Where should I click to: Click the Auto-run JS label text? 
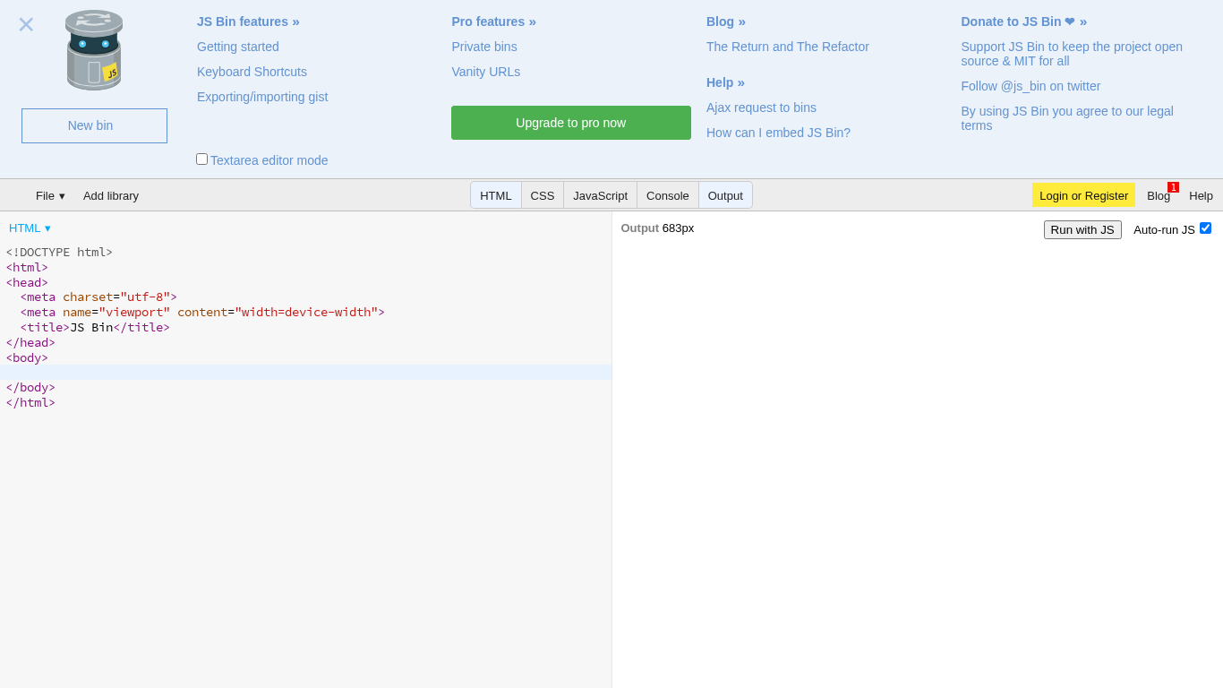tap(1164, 229)
